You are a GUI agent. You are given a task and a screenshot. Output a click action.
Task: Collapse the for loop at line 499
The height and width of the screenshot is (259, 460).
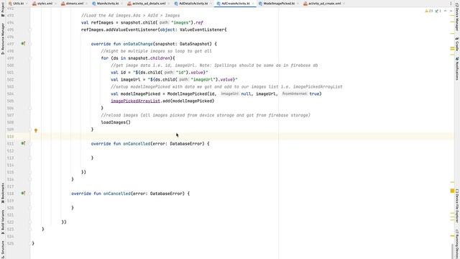[x=30, y=58]
